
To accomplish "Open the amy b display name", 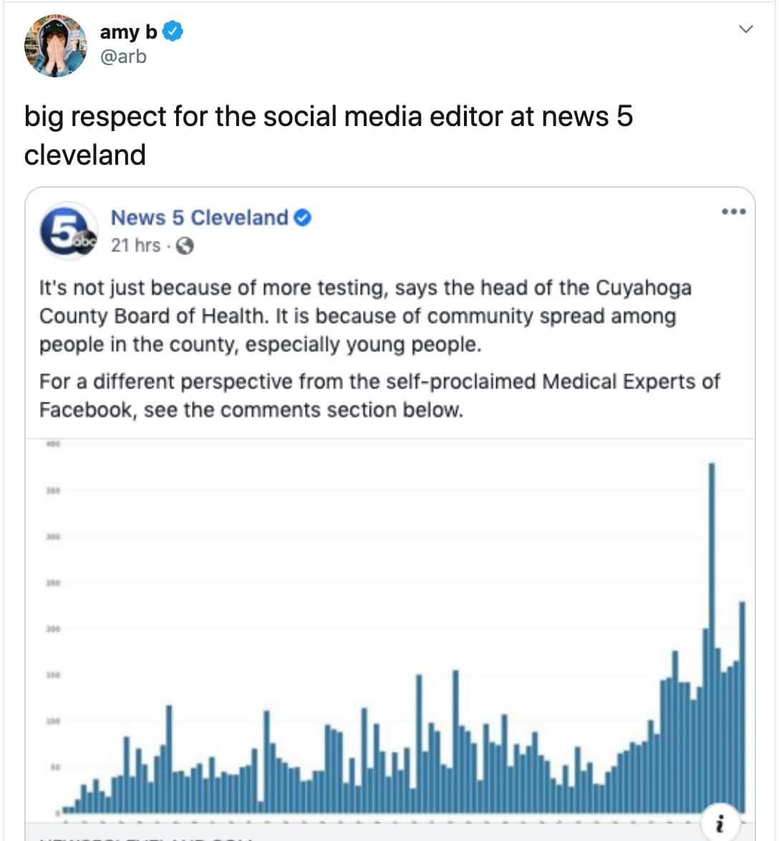I will tap(128, 32).
